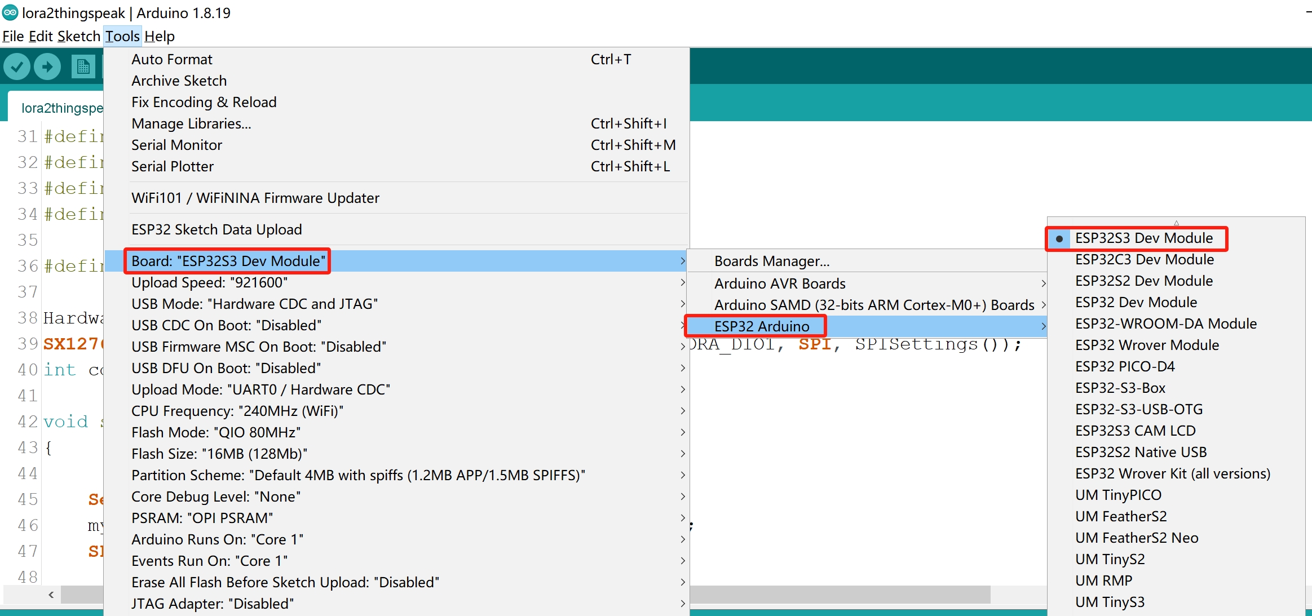Screen dimensions: 1312x616
Task: Expand the Upload Mode submenu
Action: [x=397, y=389]
